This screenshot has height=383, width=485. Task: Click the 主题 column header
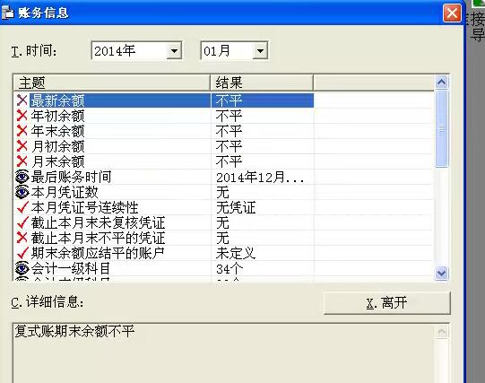tap(111, 83)
